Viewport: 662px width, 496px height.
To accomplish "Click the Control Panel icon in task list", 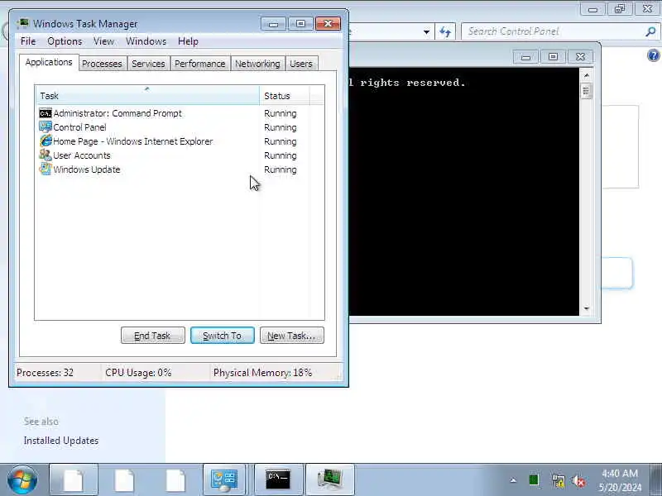I will click(46, 127).
